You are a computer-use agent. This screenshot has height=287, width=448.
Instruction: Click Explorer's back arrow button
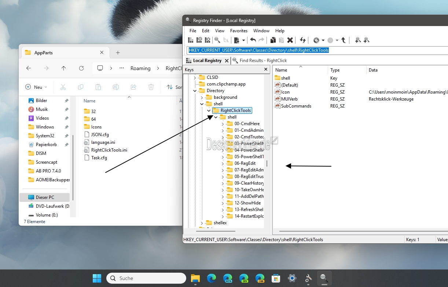click(x=29, y=68)
